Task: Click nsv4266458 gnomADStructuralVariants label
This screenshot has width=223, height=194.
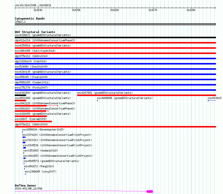Action: pos(43,114)
